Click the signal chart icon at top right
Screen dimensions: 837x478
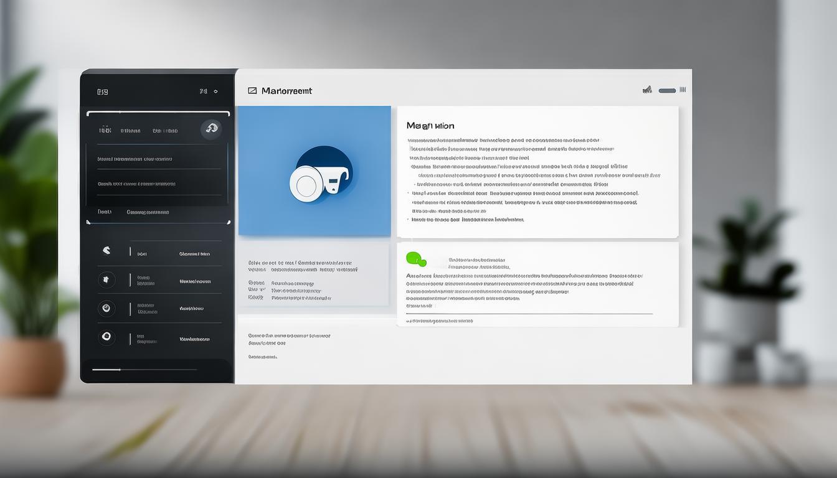click(x=647, y=90)
